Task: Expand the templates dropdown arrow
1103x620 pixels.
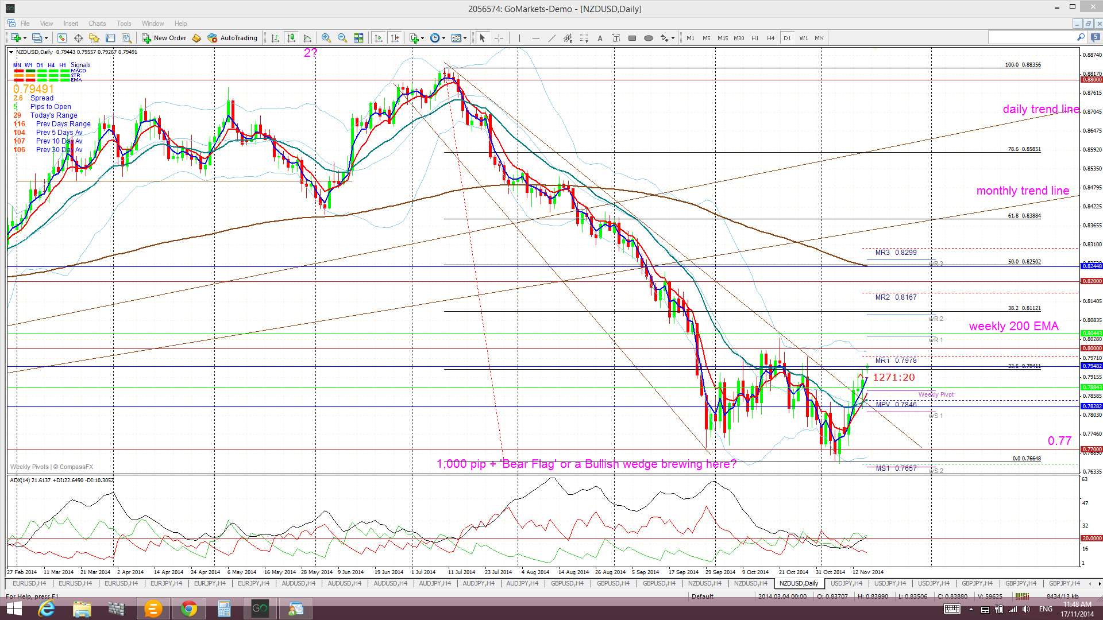Action: (465, 38)
